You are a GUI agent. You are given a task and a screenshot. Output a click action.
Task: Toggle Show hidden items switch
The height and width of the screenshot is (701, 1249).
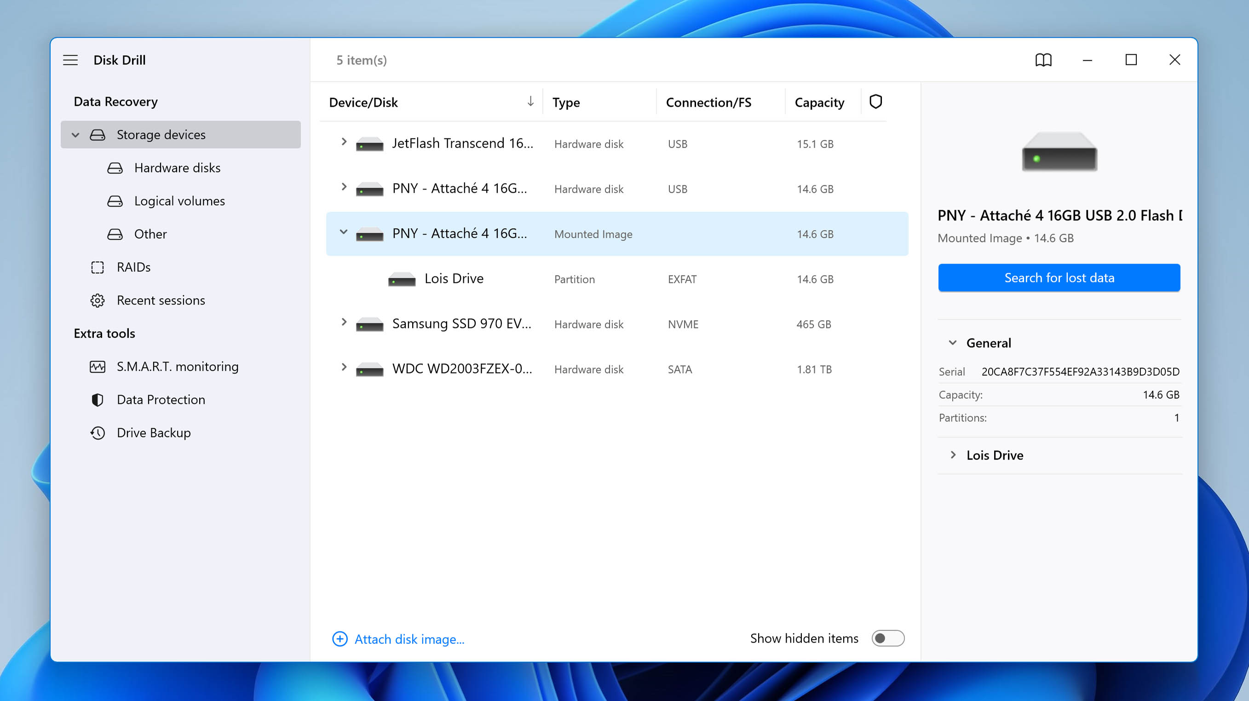887,638
